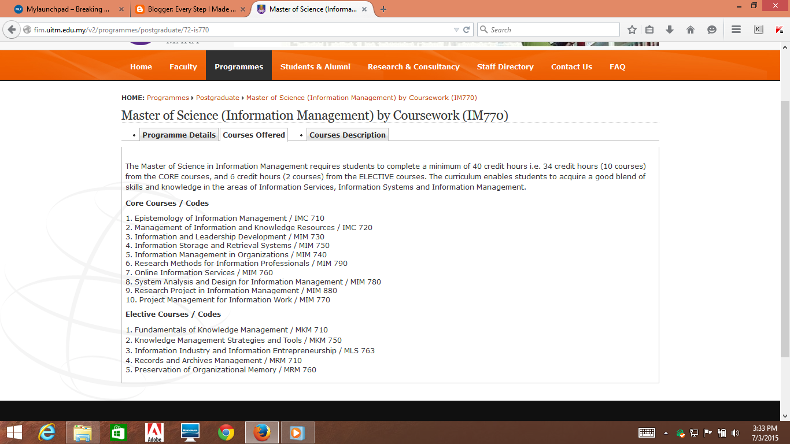Image resolution: width=790 pixels, height=444 pixels.
Task: Launch Google Chrome from the taskbar
Action: point(226,432)
